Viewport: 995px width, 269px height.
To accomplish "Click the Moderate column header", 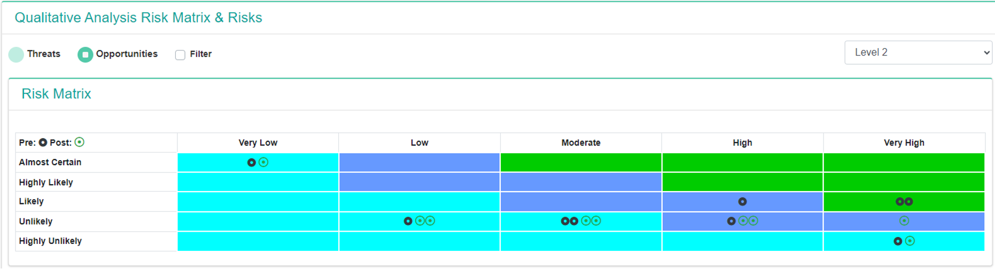I will pyautogui.click(x=580, y=143).
